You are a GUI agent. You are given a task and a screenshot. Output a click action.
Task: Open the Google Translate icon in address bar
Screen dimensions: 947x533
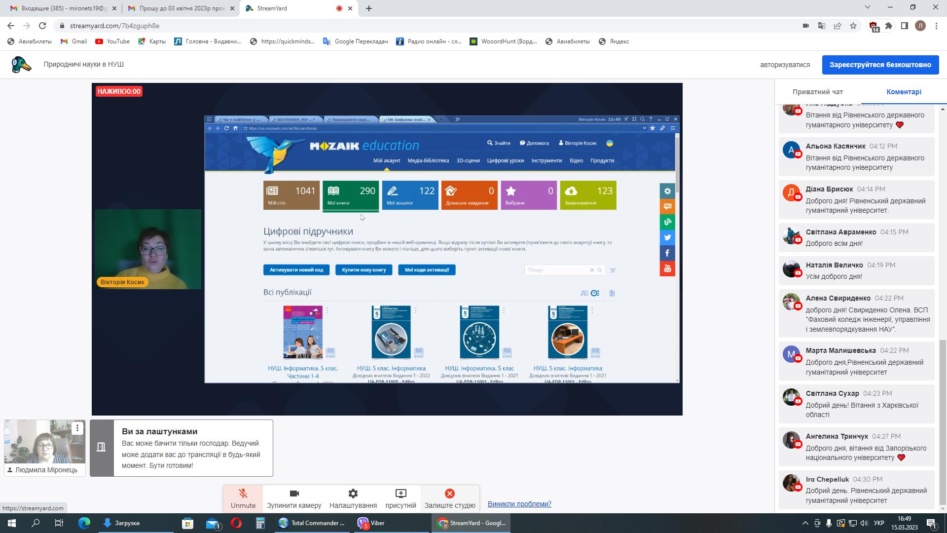tap(822, 26)
